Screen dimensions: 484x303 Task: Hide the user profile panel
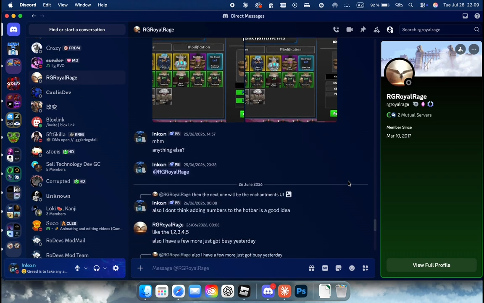coord(390,30)
